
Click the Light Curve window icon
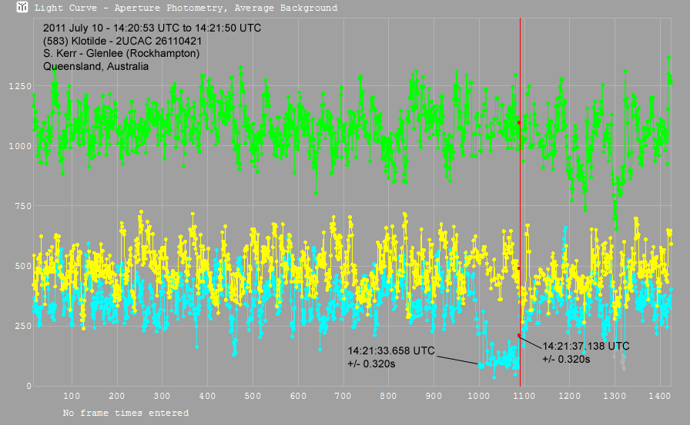[x=22, y=7]
